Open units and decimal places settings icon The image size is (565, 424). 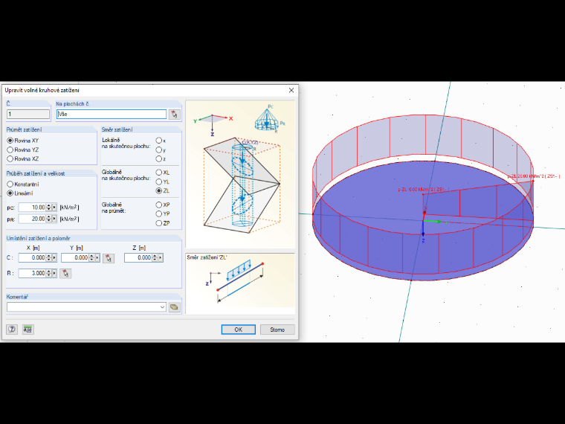click(x=28, y=330)
